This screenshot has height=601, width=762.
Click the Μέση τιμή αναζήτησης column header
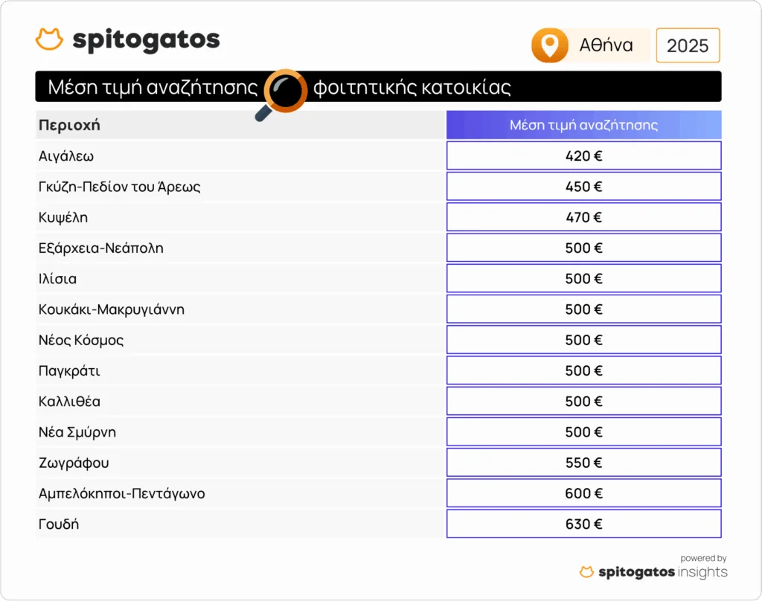pyautogui.click(x=583, y=125)
